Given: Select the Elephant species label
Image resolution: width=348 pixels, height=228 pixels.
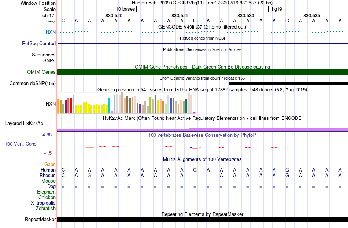Looking at the screenshot, I should (46, 192).
